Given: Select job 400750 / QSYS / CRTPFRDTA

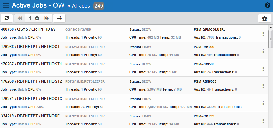Looking at the screenshot, I should pos(28,29).
